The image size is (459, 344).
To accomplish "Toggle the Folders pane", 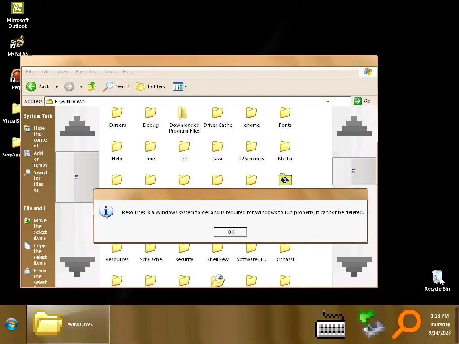I will pos(151,86).
